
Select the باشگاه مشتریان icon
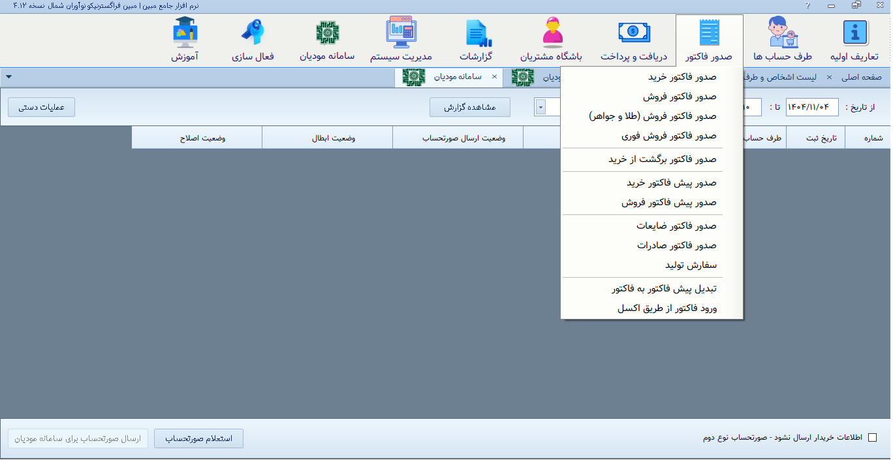[552, 33]
